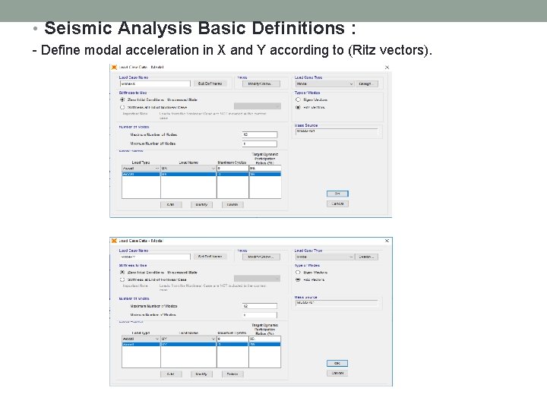The image size is (547, 410).
Task: Click Delete button in Modal-Y dialog
Action: [232, 374]
